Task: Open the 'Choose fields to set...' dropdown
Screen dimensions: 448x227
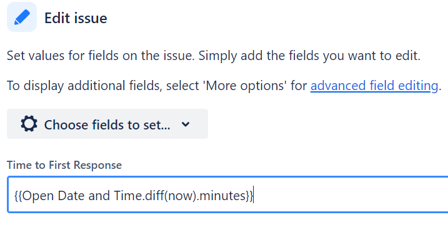Action: tap(107, 124)
